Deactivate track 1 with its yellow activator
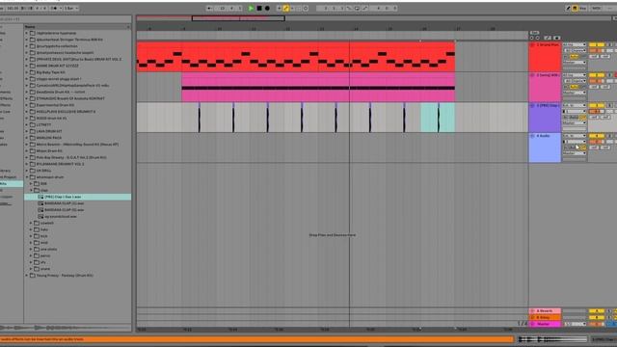The height and width of the screenshot is (347, 617). coord(596,45)
